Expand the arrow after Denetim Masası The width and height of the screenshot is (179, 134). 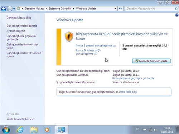tap(46, 9)
